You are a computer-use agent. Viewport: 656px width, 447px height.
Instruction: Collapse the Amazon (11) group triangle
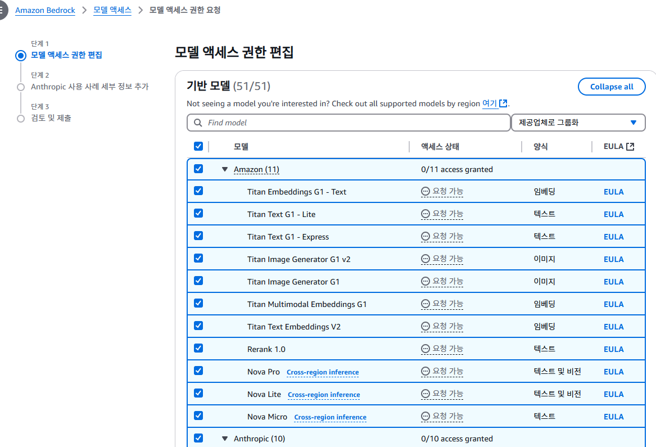tap(225, 169)
